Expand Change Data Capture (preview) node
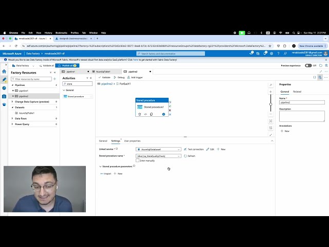 (12, 102)
